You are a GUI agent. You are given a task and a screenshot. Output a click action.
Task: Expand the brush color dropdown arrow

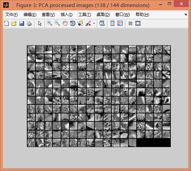click(94, 23)
